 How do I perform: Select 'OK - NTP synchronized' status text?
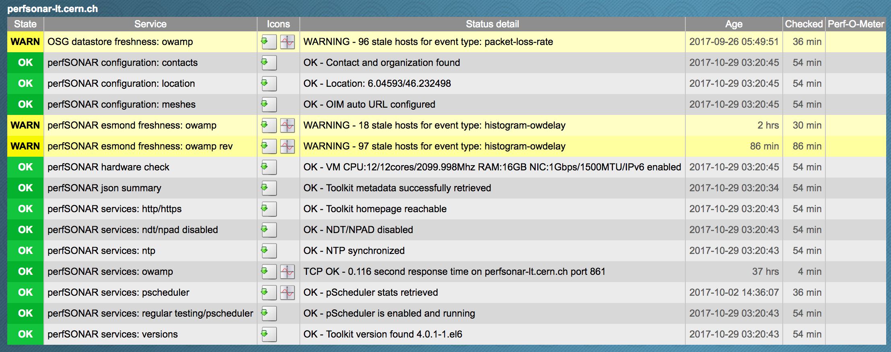coord(354,251)
